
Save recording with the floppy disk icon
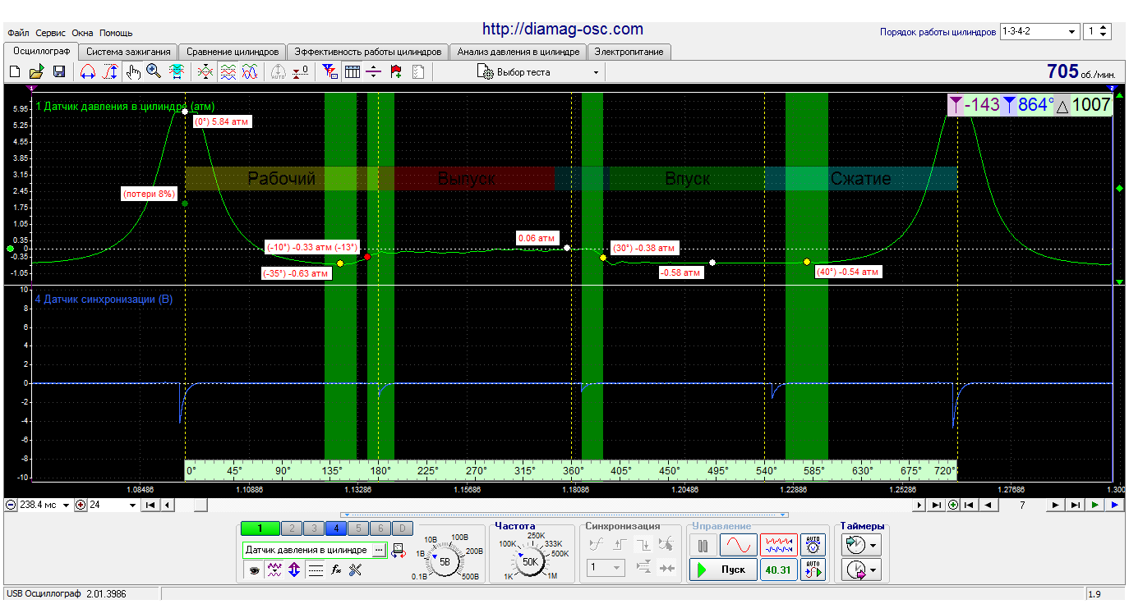click(58, 72)
